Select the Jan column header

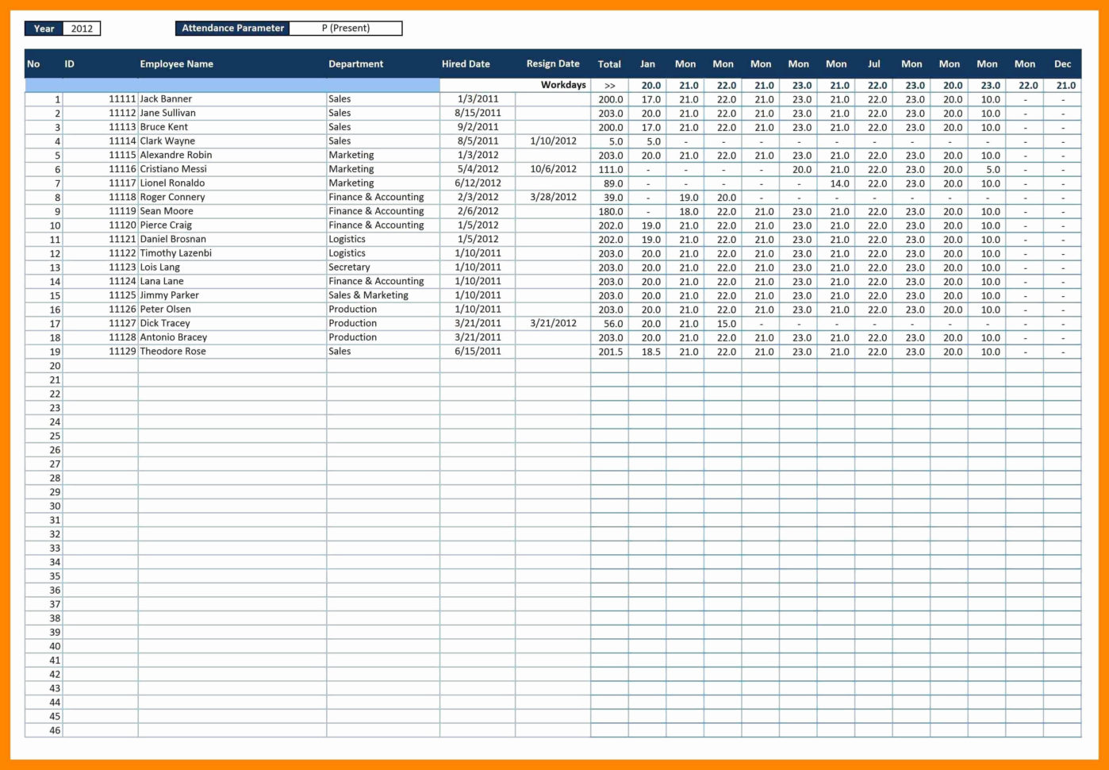pyautogui.click(x=647, y=64)
